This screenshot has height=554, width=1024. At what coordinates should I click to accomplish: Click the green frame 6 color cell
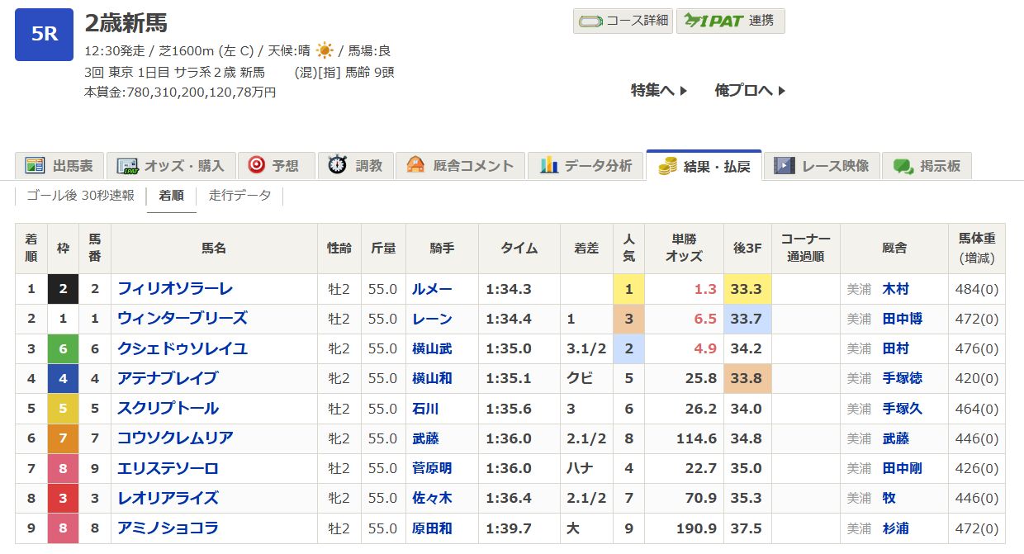(x=63, y=349)
